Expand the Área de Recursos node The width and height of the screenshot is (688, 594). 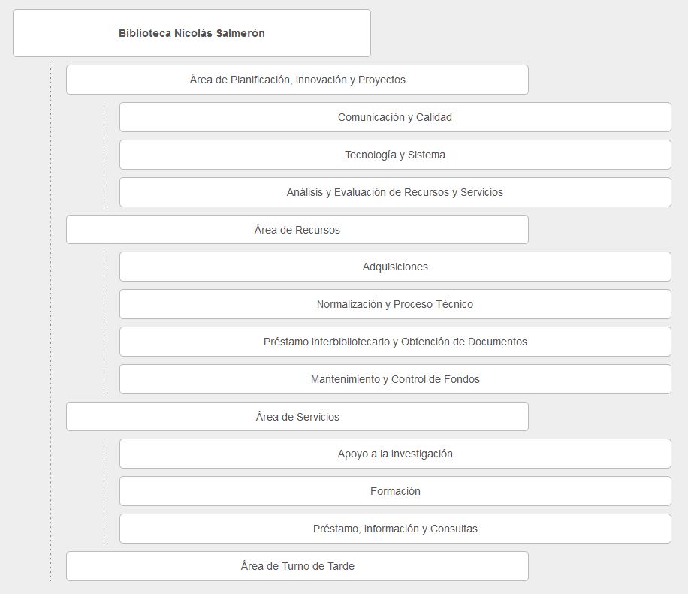pyautogui.click(x=297, y=230)
